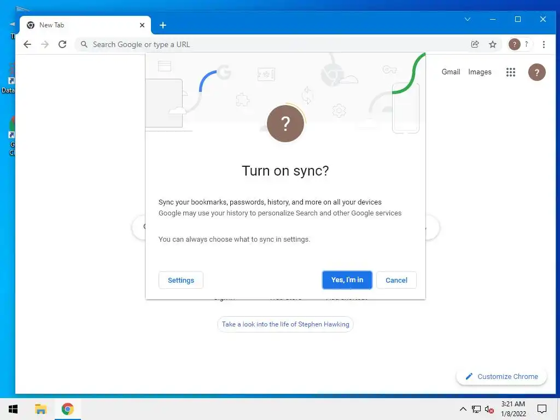
Task: Close the New Tab tab
Action: pos(142,25)
